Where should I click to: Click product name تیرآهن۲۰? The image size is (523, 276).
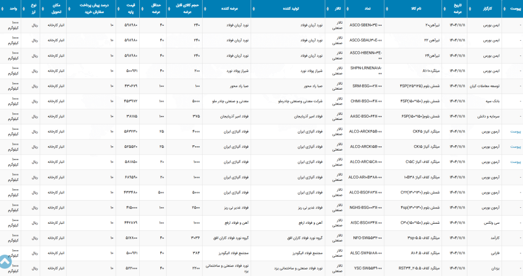pos(432,25)
